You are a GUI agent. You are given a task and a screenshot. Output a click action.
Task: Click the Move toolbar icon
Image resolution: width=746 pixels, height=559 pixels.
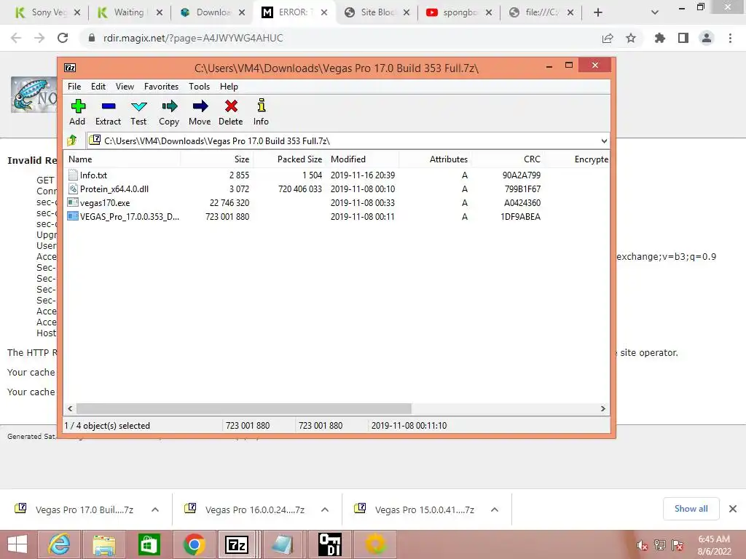(x=200, y=106)
